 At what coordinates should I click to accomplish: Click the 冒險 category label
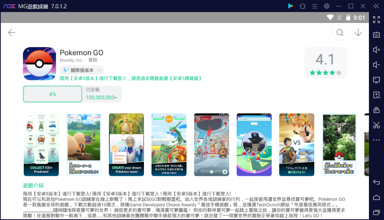93,60
